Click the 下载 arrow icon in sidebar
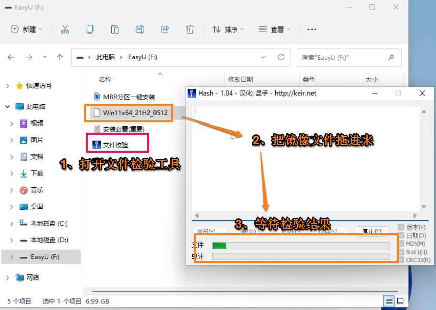This screenshot has height=310, width=436. tap(24, 173)
